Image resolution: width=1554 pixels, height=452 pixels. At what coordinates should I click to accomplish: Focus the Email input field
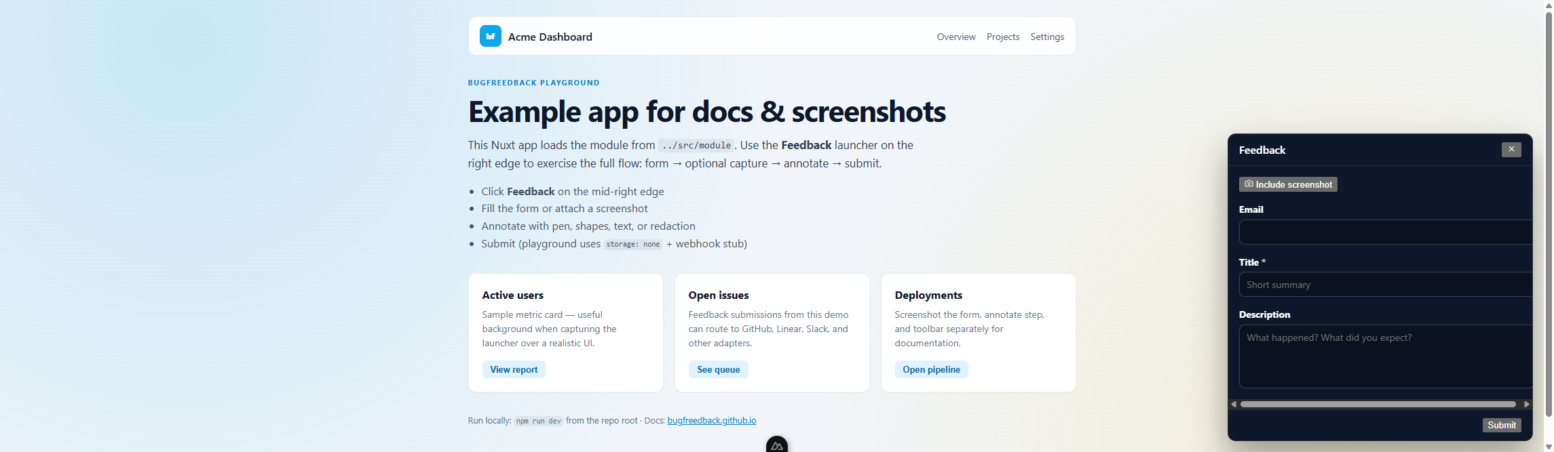(1385, 232)
